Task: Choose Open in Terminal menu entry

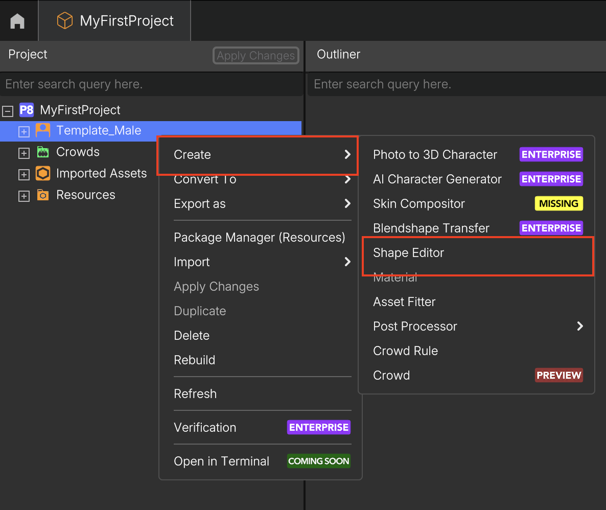Action: point(261,461)
